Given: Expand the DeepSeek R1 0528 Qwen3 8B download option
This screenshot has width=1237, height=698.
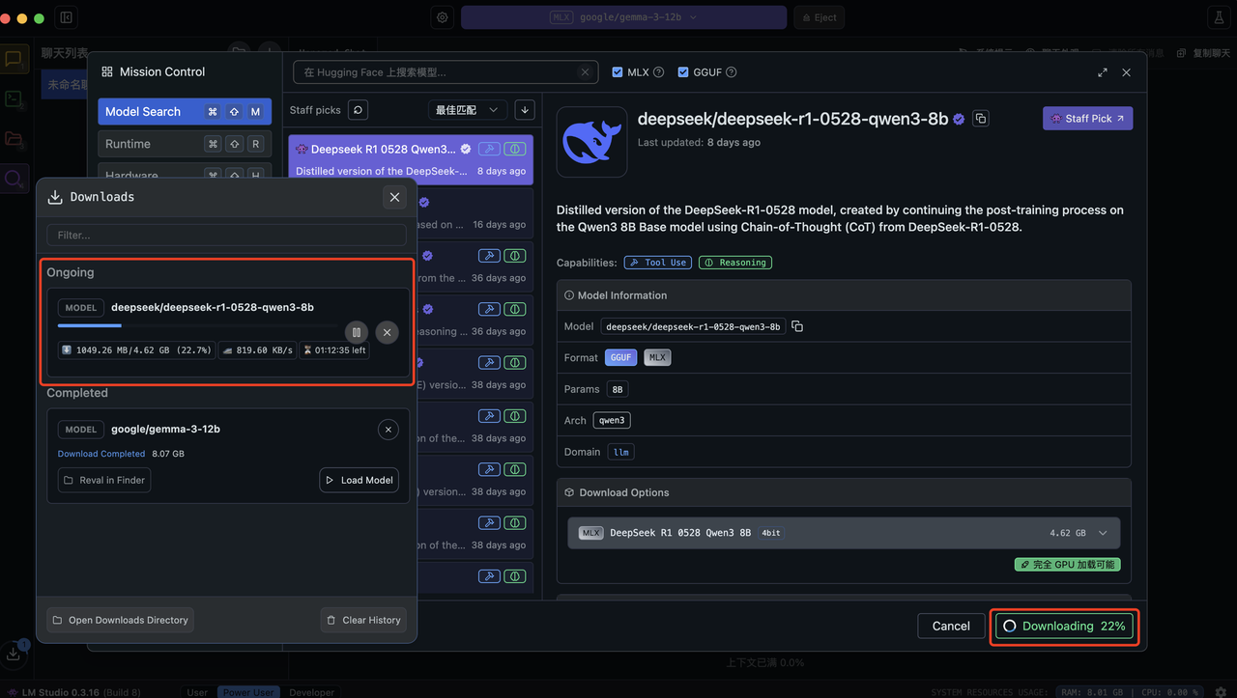Looking at the screenshot, I should [x=844, y=533].
